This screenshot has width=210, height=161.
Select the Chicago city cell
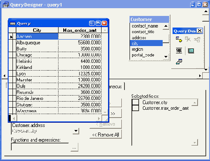pos(37,55)
